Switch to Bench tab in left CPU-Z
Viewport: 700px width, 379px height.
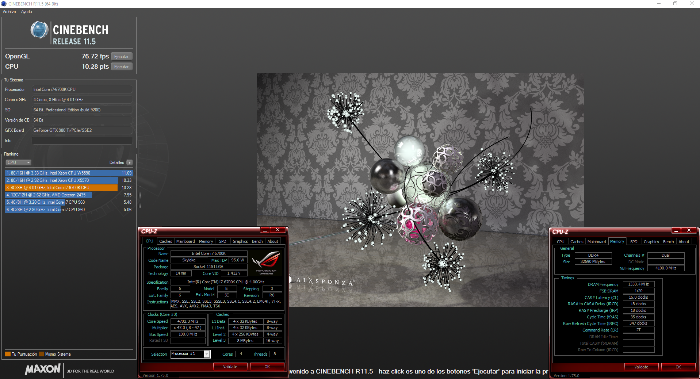257,241
